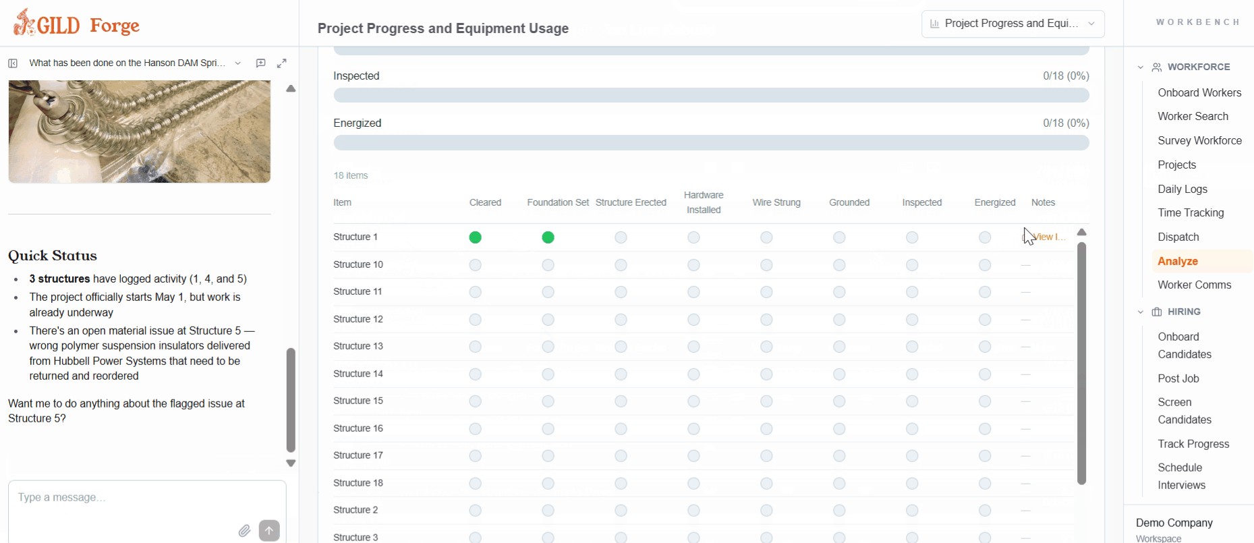The image size is (1254, 543).
Task: Mark Wire Strung for Structure 11
Action: pos(766,292)
